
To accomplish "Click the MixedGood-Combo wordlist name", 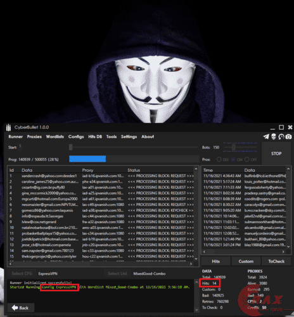I will (150, 274).
